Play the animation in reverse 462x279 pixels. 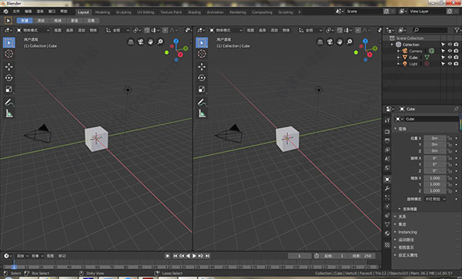click(x=188, y=256)
